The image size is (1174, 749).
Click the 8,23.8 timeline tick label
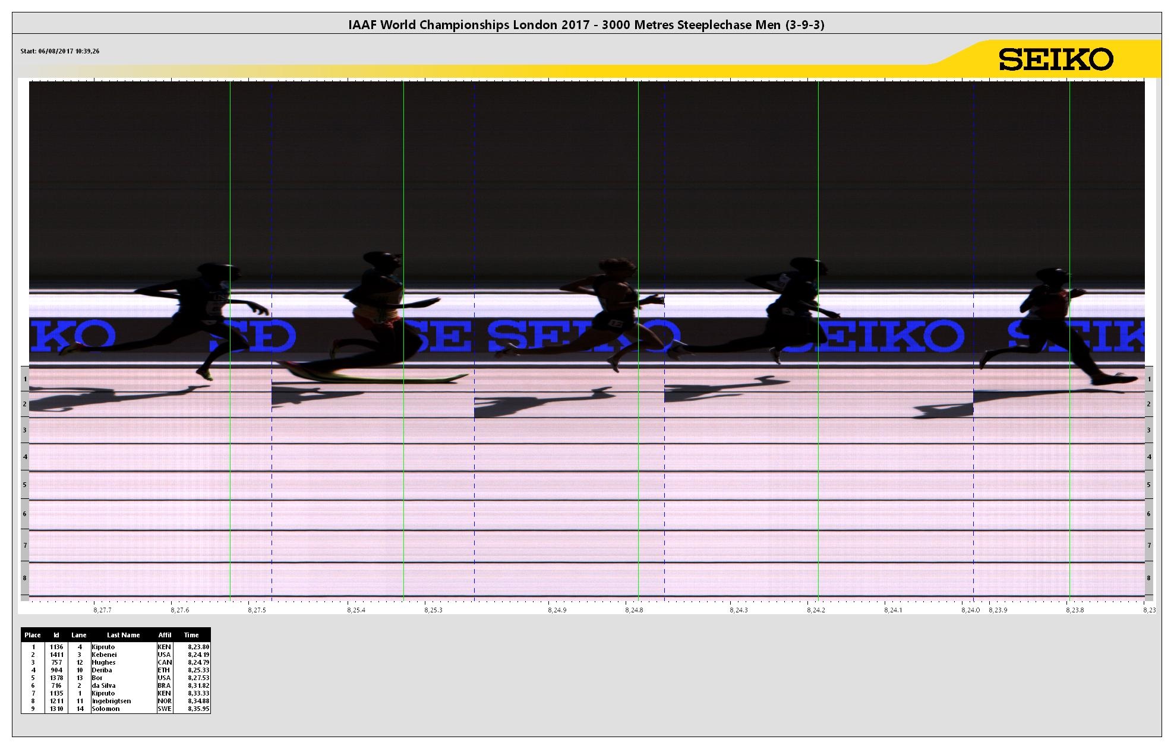coord(1074,610)
